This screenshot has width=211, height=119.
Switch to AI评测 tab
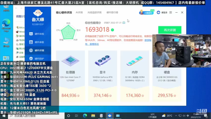point(79,12)
